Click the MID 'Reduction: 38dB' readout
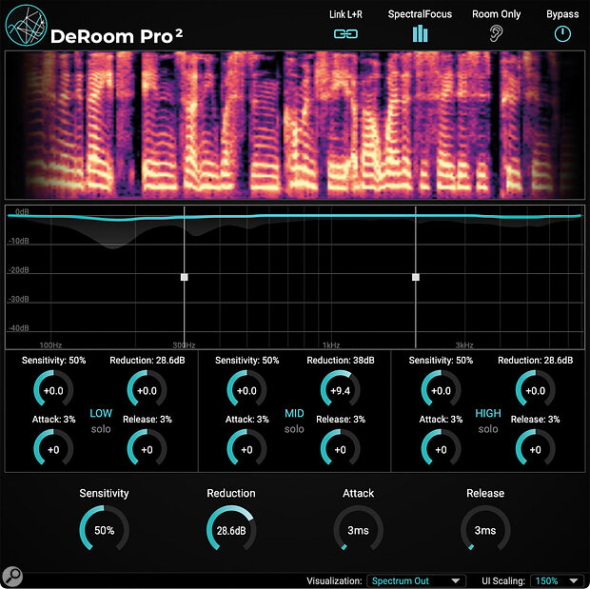 (341, 361)
